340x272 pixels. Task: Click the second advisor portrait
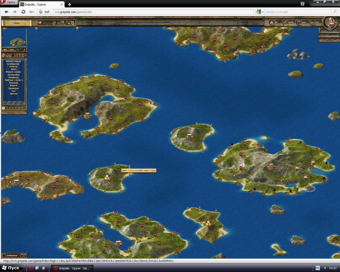[9, 55]
